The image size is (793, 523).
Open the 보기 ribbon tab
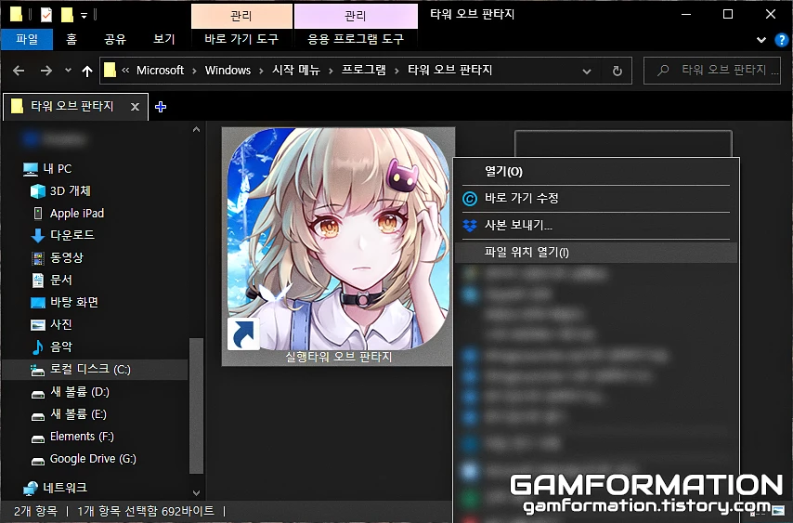coord(163,39)
